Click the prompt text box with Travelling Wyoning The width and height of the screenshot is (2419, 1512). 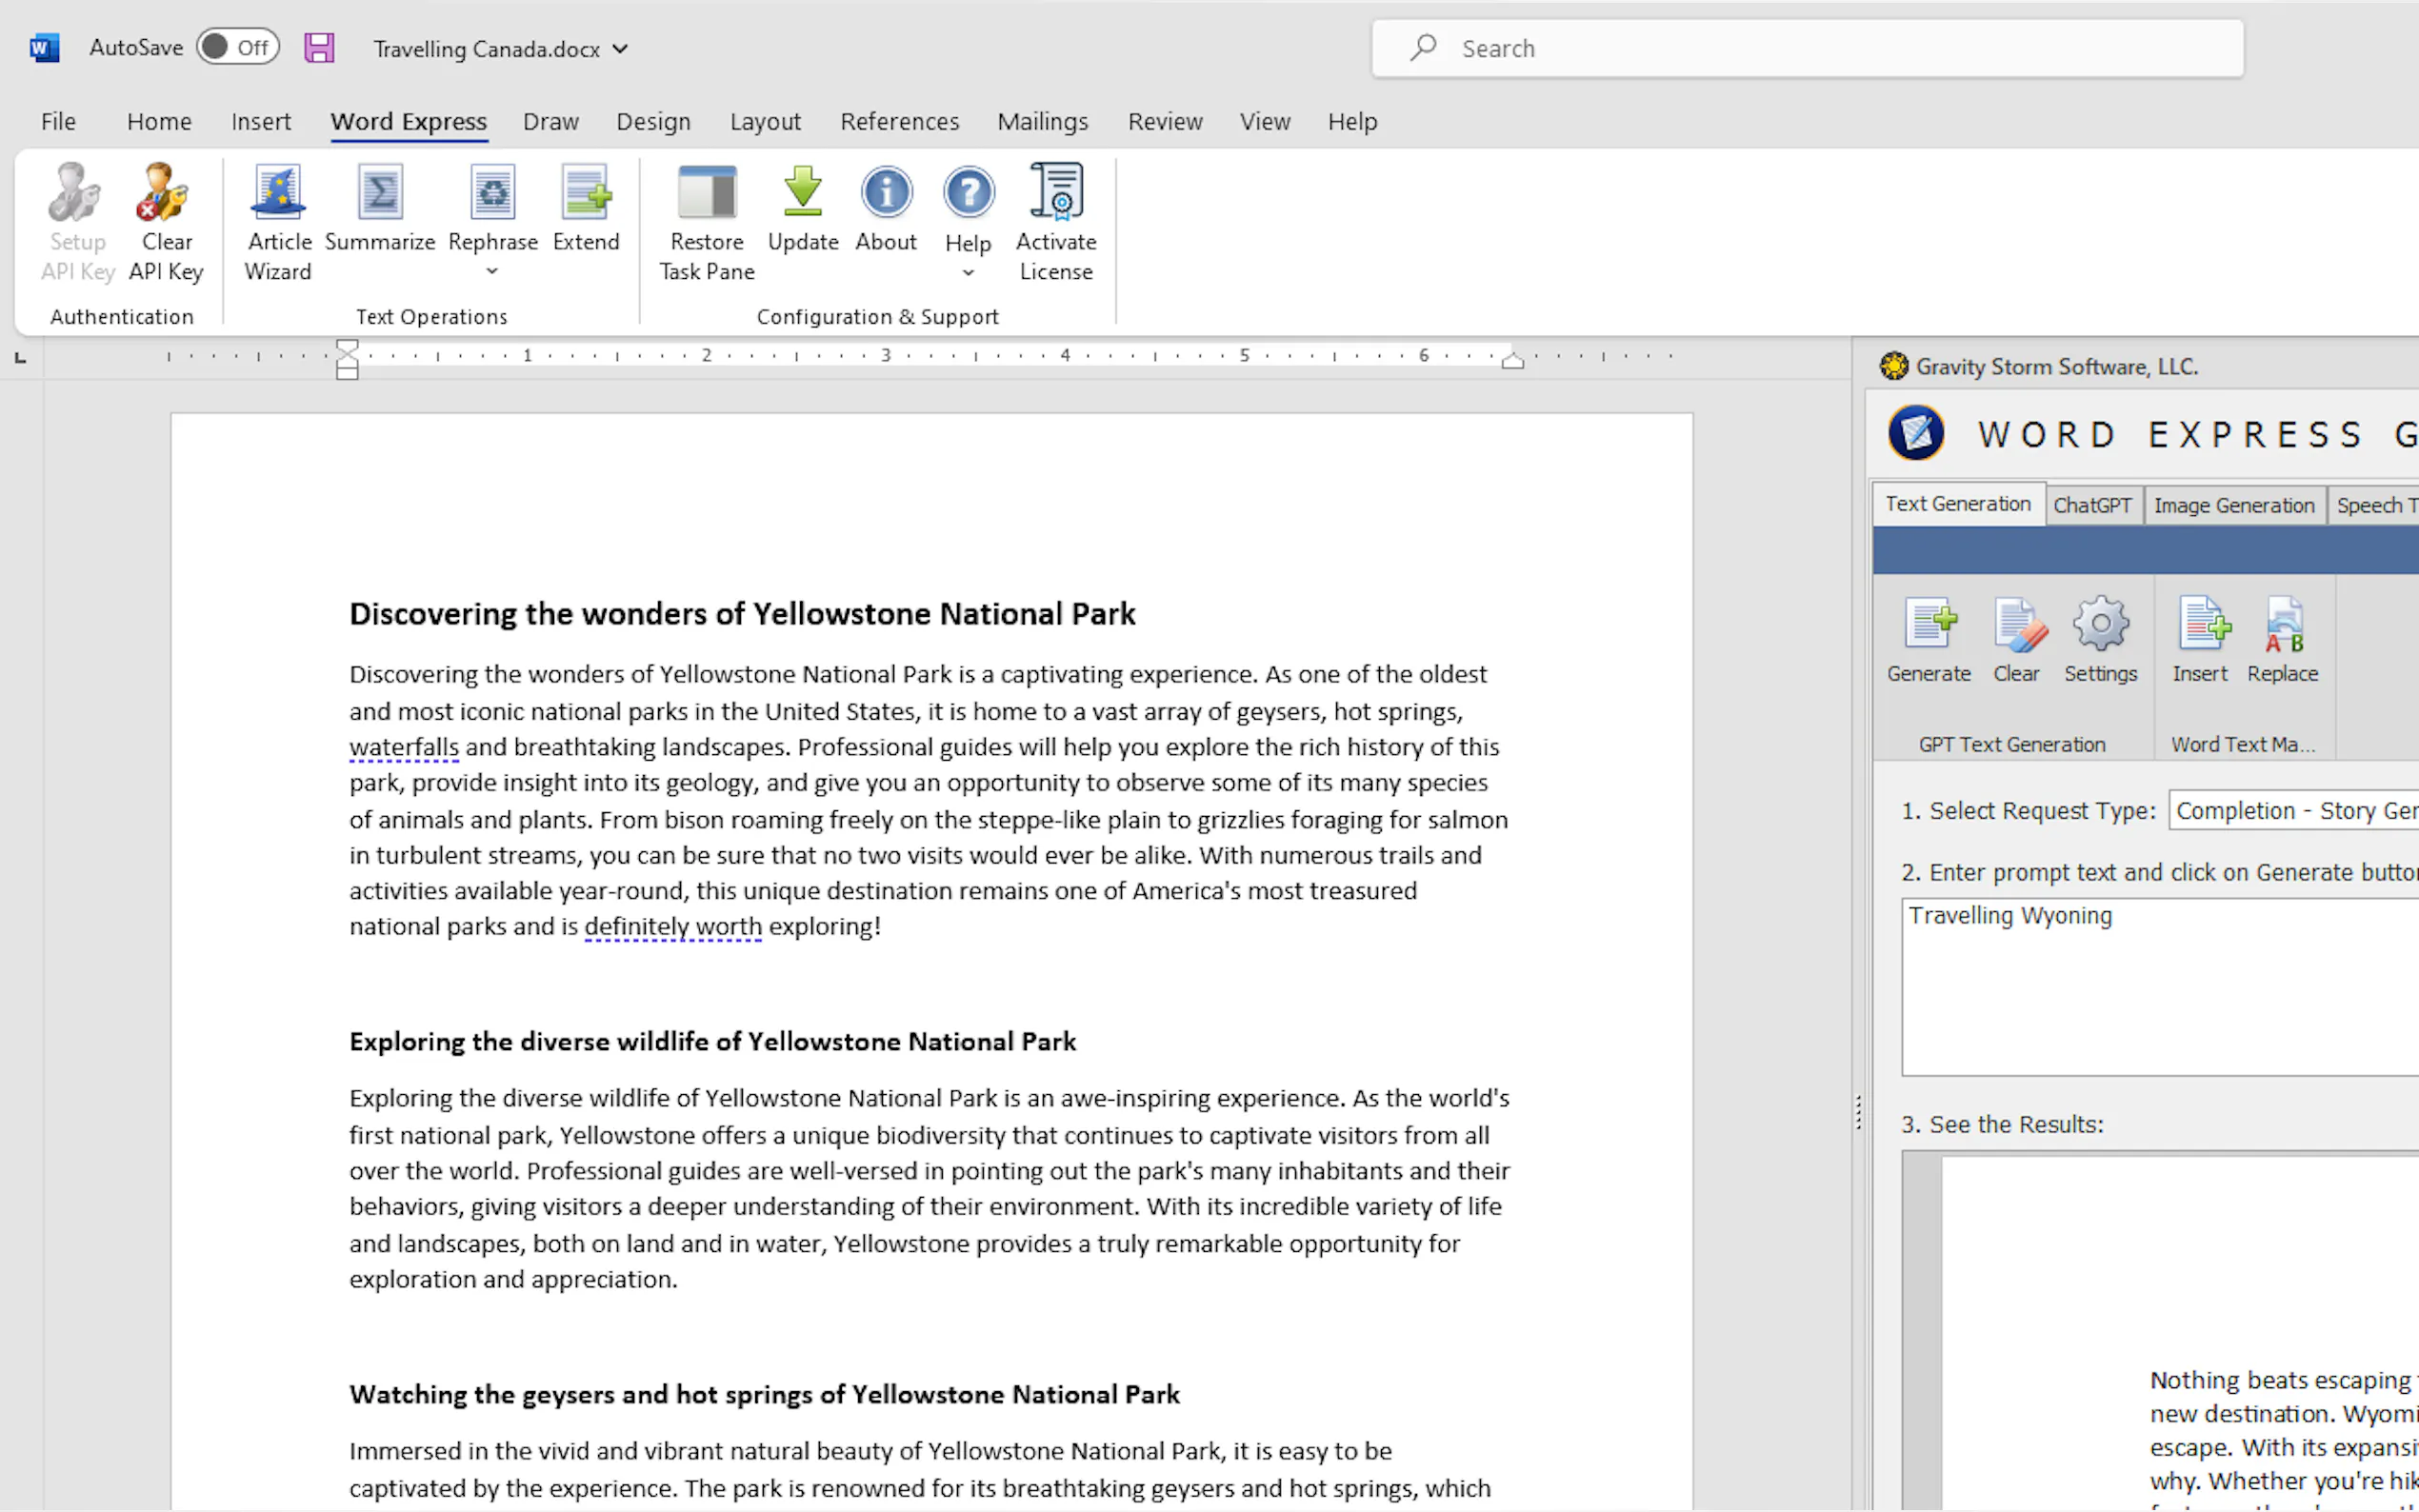pos(2160,985)
